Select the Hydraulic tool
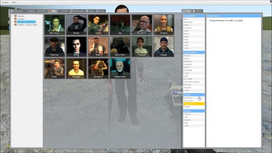This screenshot has height=153, width=272. pos(194,28)
